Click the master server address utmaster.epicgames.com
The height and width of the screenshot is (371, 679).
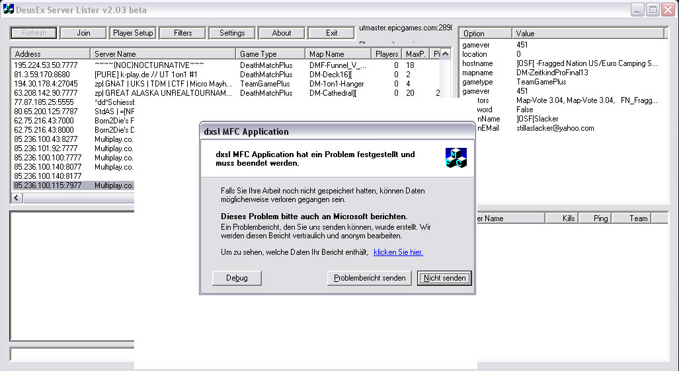point(405,28)
